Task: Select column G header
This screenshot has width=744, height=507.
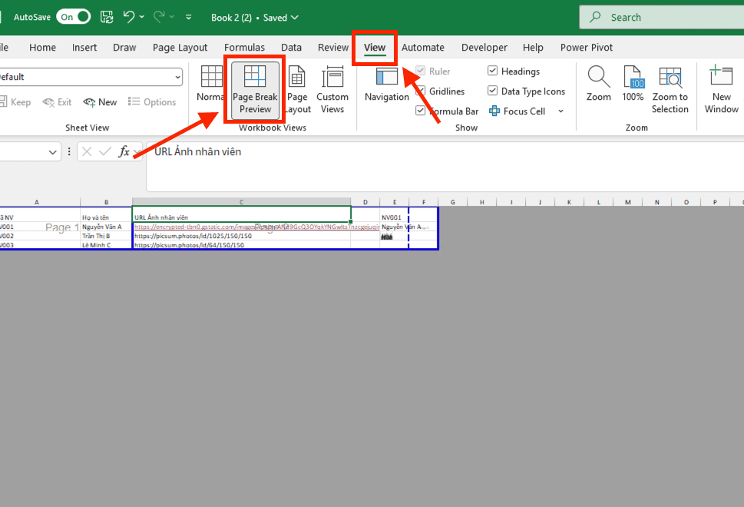Action: click(x=453, y=202)
